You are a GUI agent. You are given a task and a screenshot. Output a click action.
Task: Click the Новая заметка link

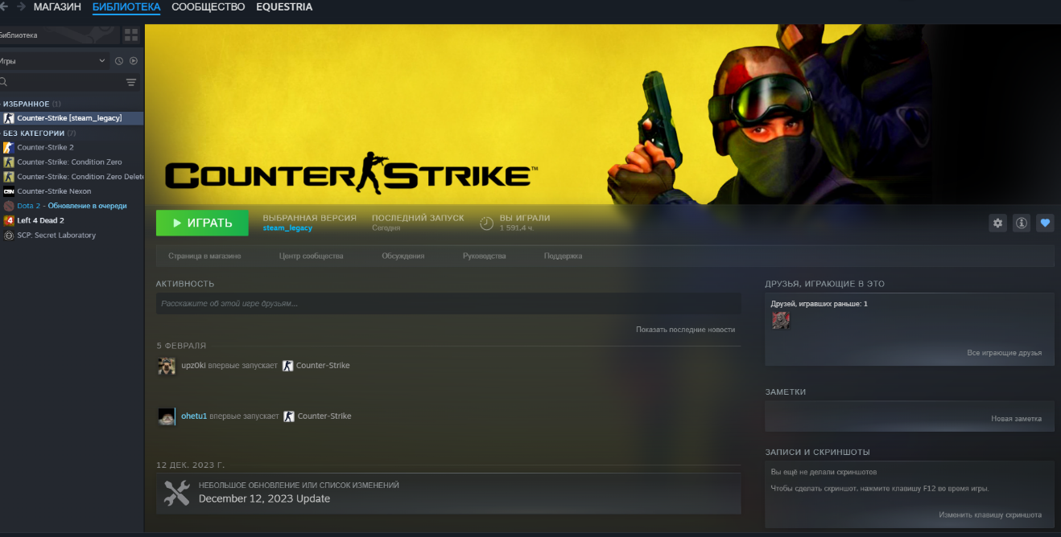[x=1016, y=419]
